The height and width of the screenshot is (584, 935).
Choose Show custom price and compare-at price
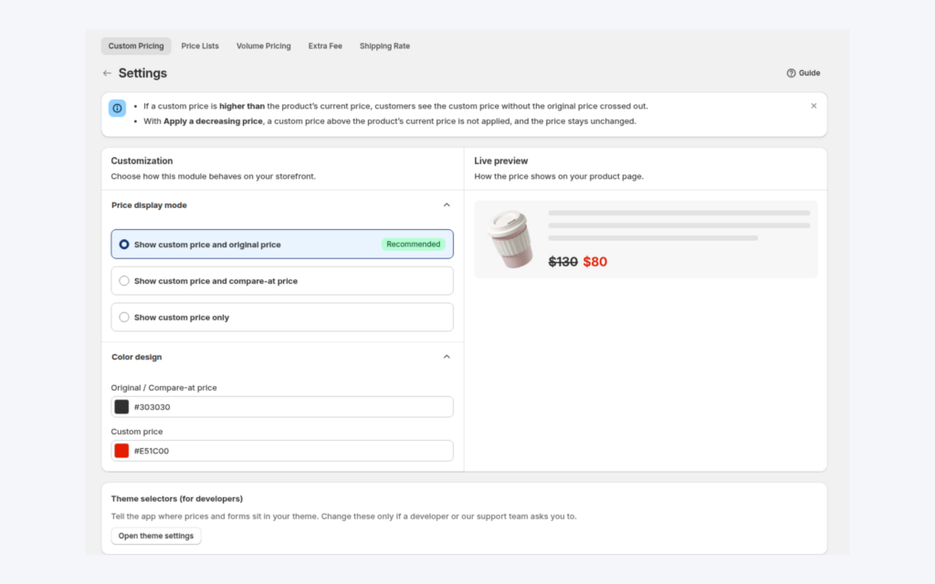pyautogui.click(x=282, y=281)
